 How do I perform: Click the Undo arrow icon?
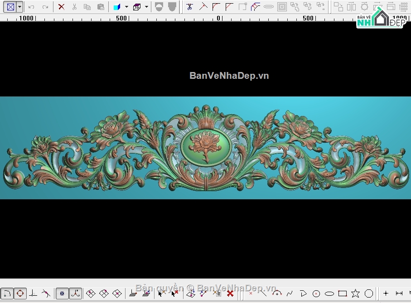click(x=31, y=7)
